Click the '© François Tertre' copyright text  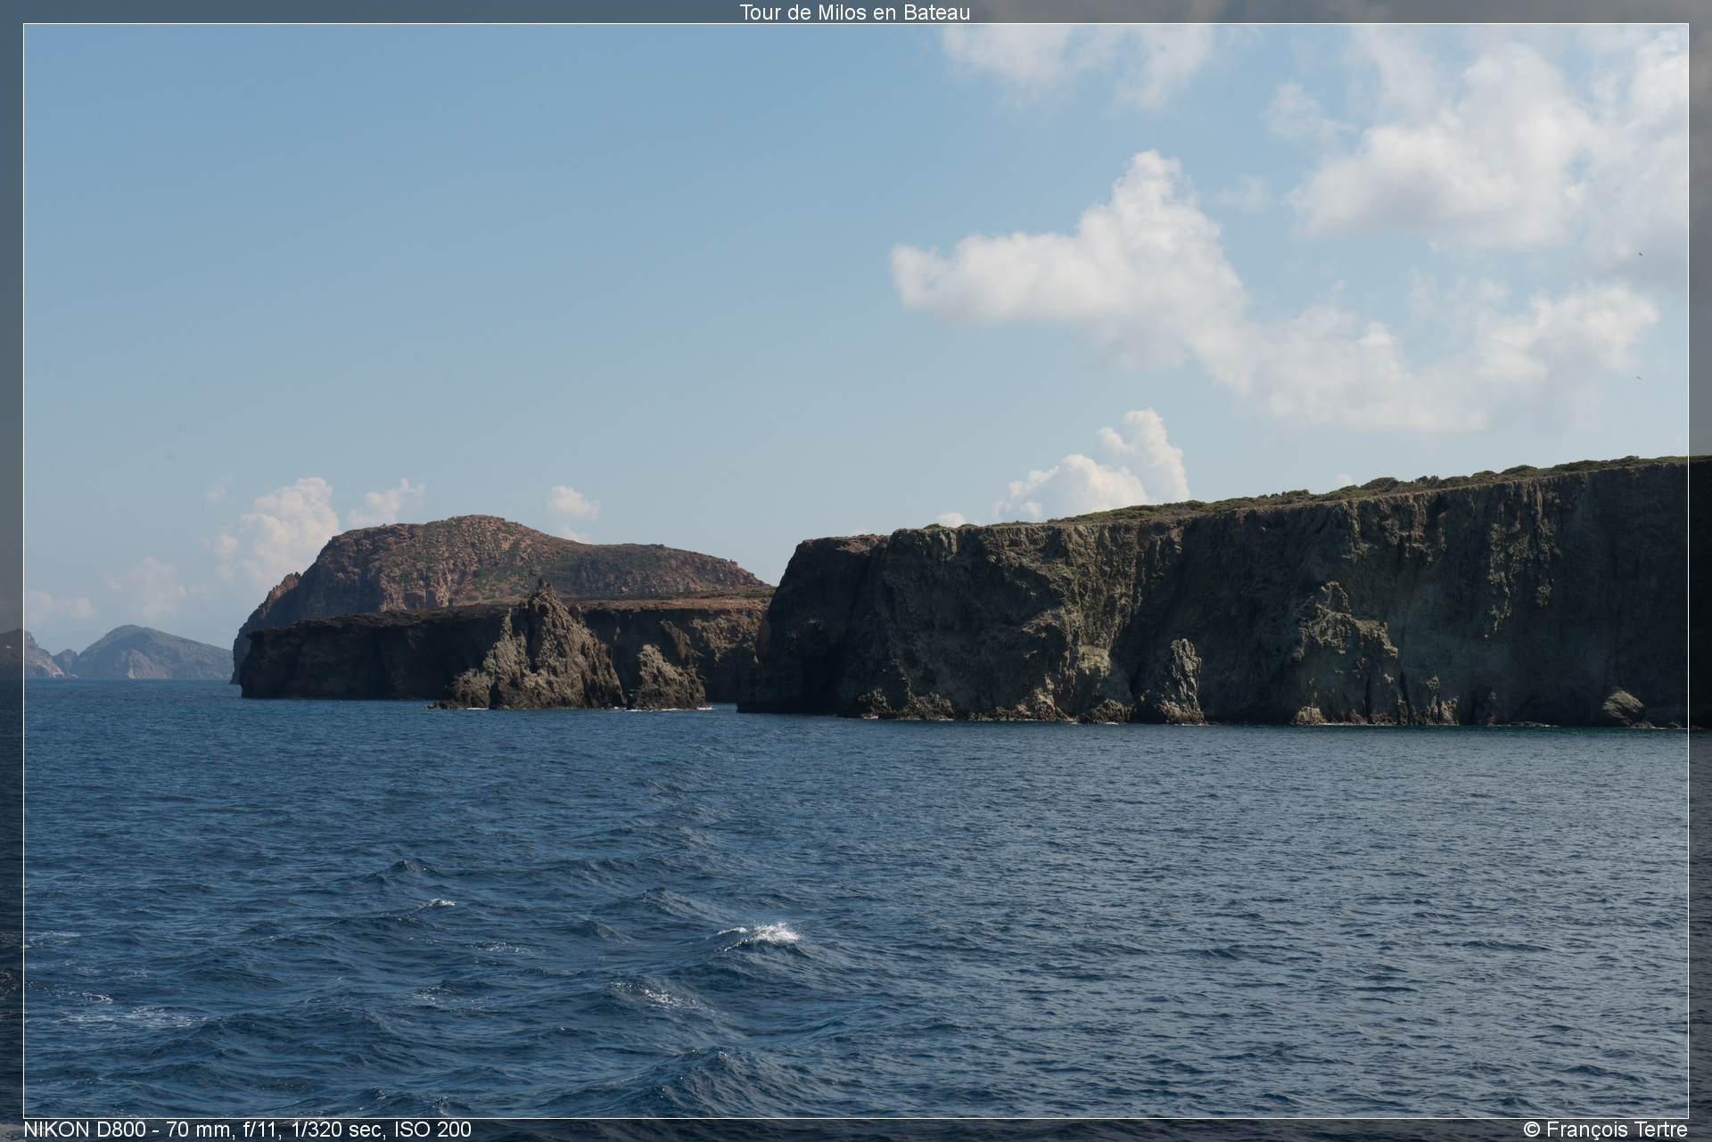(1605, 1130)
